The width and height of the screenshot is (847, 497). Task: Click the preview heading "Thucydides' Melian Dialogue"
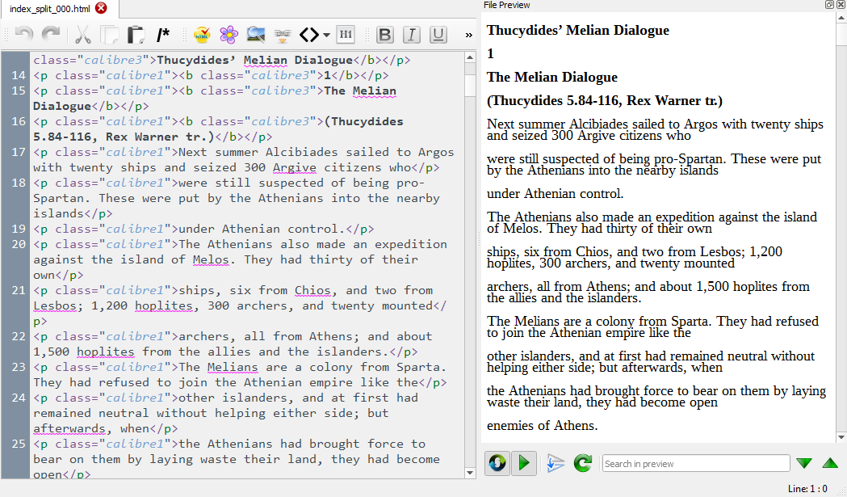(577, 30)
